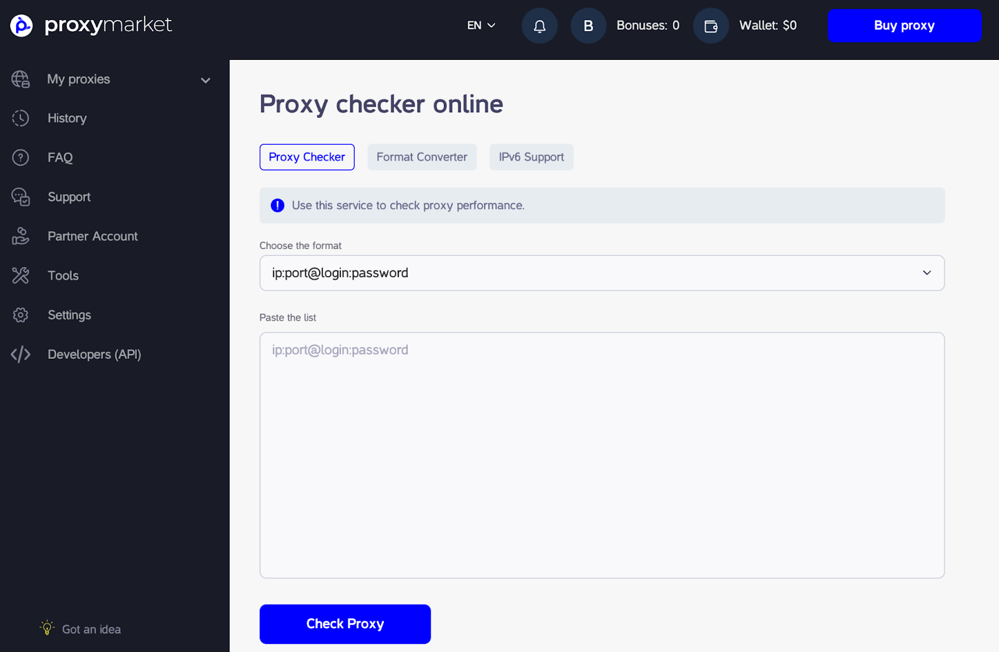
Task: Click the Wallet: $0 label
Action: click(x=768, y=26)
